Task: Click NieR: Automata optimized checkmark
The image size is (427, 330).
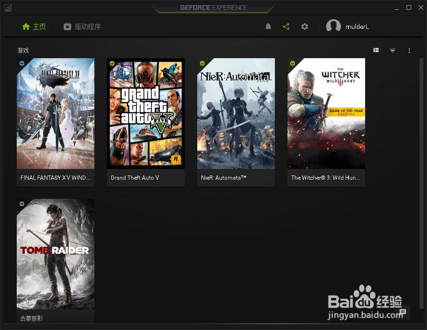Action: pos(202,63)
